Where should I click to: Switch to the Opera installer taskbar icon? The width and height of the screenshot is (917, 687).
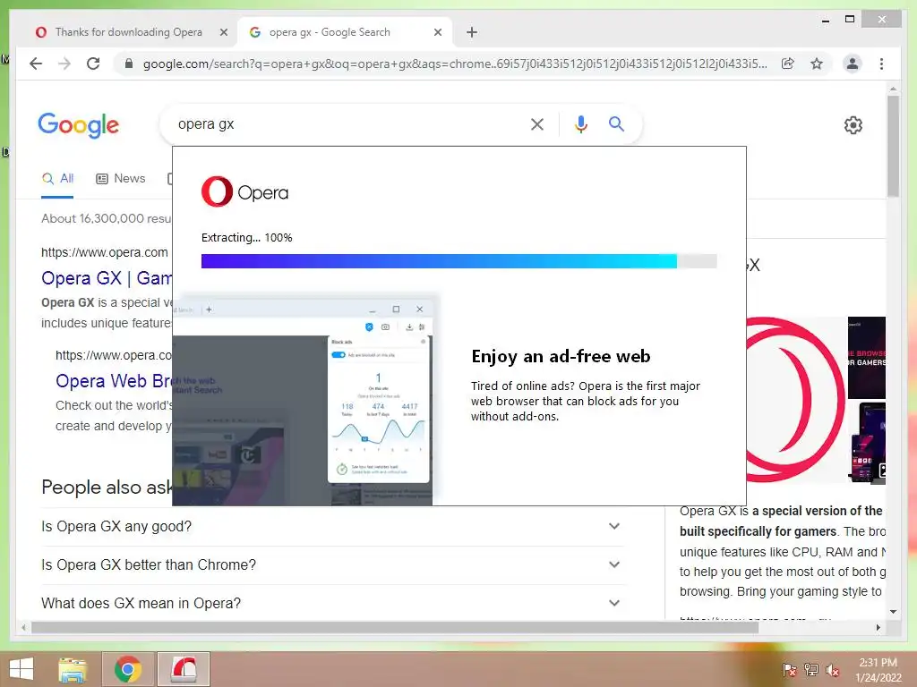[x=184, y=669]
